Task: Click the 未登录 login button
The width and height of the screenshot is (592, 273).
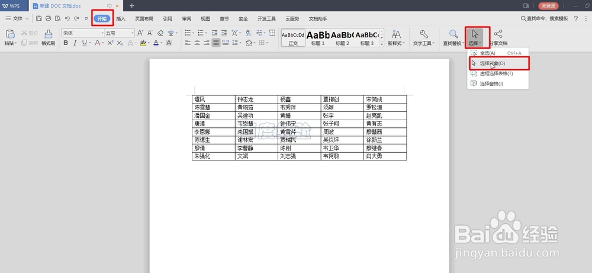Action: tap(548, 6)
